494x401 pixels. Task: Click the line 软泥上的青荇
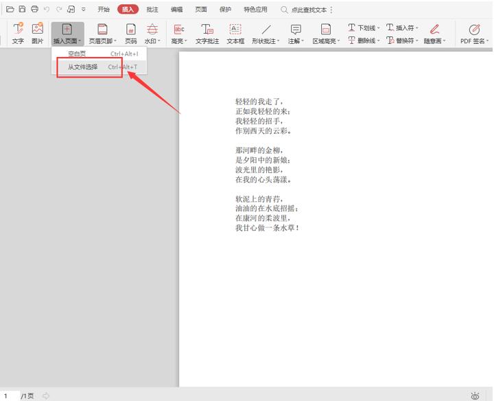259,198
